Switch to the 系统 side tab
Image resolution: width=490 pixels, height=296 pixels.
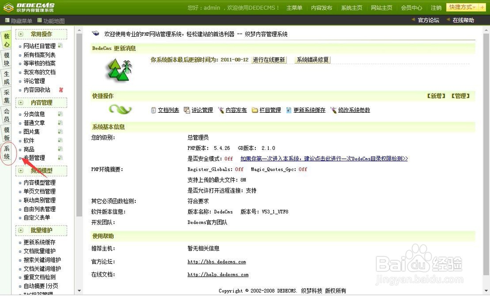6,152
